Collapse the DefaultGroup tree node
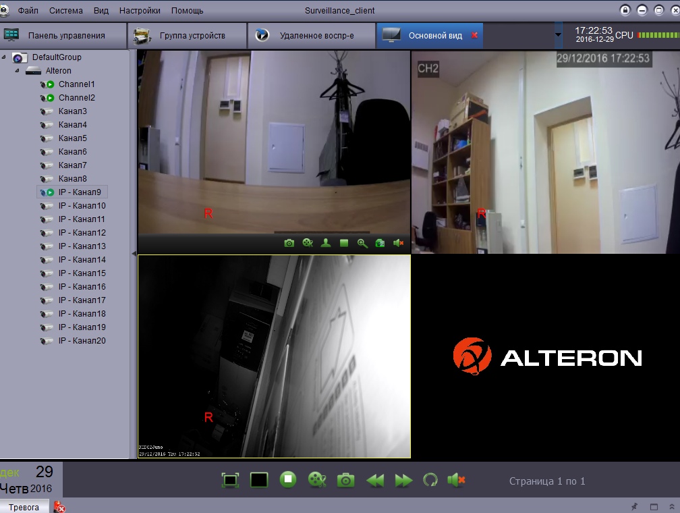The height and width of the screenshot is (513, 680). [4, 57]
